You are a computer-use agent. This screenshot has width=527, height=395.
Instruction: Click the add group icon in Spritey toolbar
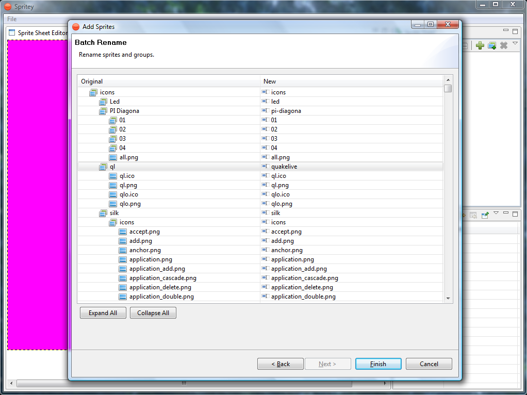[x=492, y=45]
